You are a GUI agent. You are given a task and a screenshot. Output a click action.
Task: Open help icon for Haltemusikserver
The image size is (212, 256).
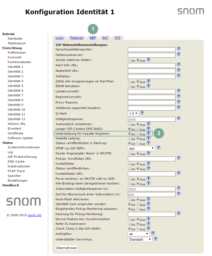[179, 54]
